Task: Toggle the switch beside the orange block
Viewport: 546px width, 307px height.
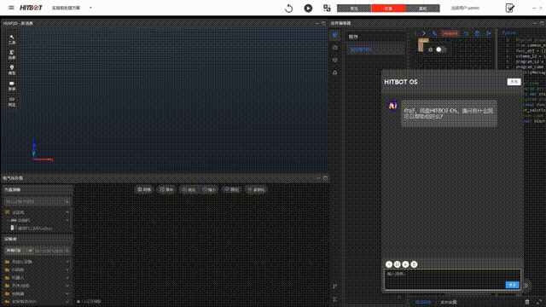Action: [x=441, y=49]
